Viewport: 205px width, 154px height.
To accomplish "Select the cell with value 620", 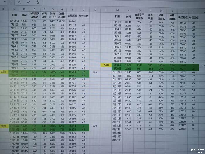I will point(95,126).
